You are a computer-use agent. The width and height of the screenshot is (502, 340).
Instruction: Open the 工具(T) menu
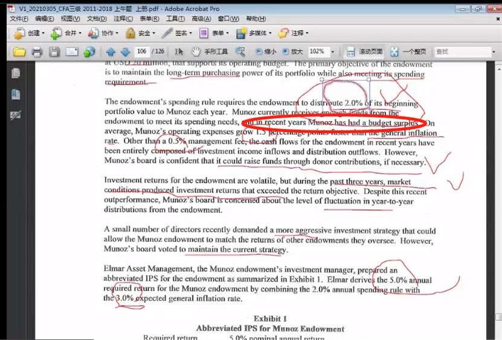[175, 19]
